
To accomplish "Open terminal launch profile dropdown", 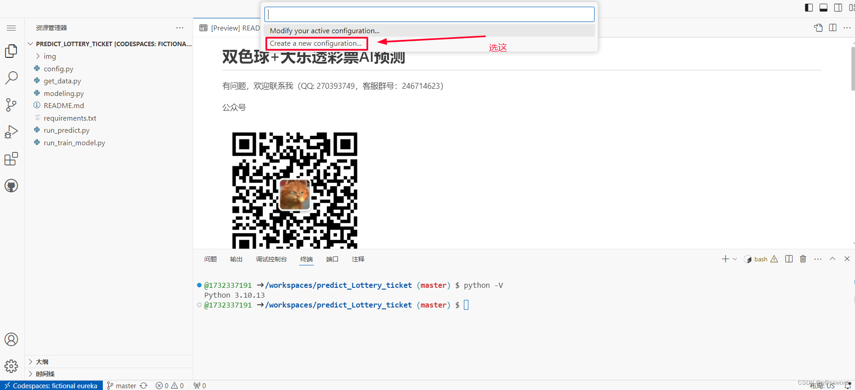I will click(735, 259).
